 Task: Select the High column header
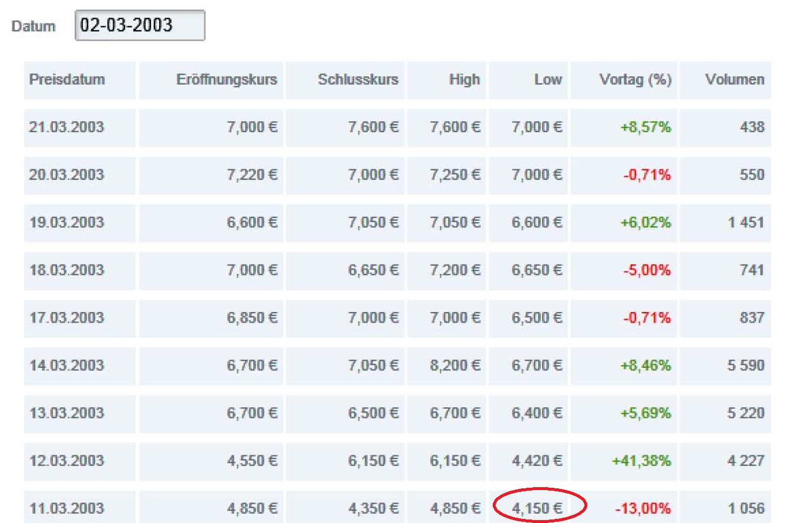(x=464, y=80)
